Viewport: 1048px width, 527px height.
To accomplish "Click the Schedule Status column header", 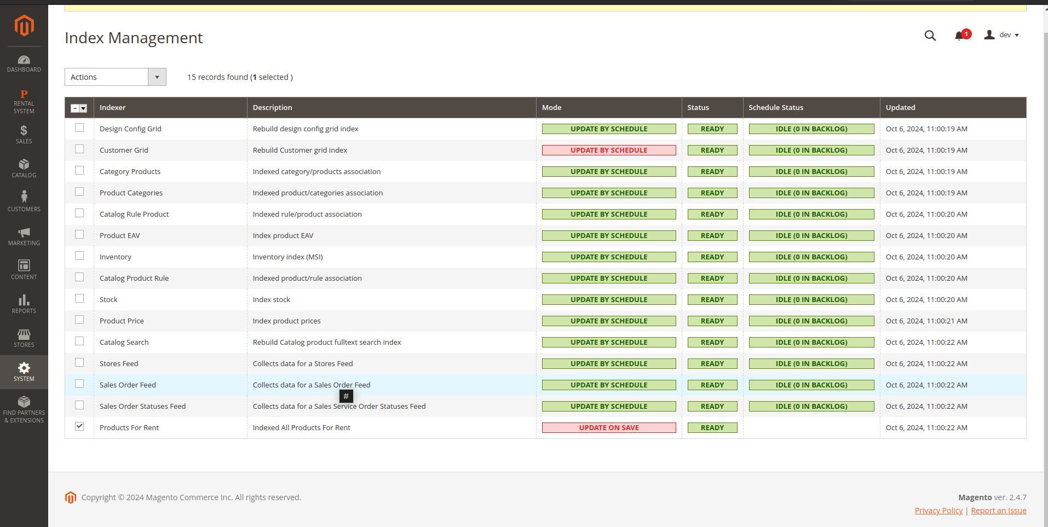I will pos(811,108).
